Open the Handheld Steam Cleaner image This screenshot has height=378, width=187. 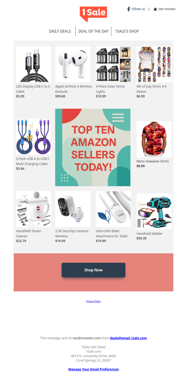pos(33,209)
